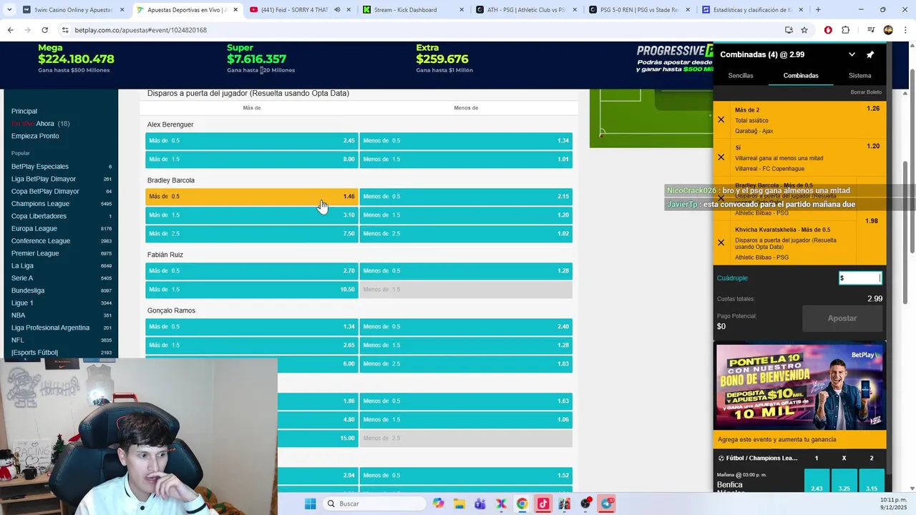
Task: Select Alex Berenguer Más de 0.5 at 2.45
Action: pos(251,141)
